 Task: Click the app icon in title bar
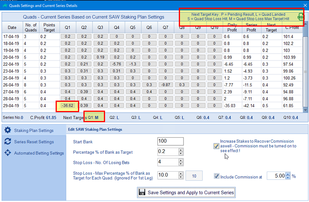(x=5, y=5)
